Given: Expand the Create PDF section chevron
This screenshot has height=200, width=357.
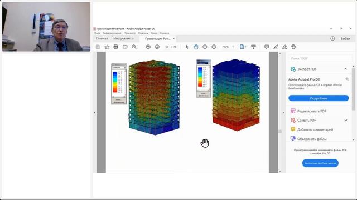Looking at the screenshot, I should click(x=346, y=120).
